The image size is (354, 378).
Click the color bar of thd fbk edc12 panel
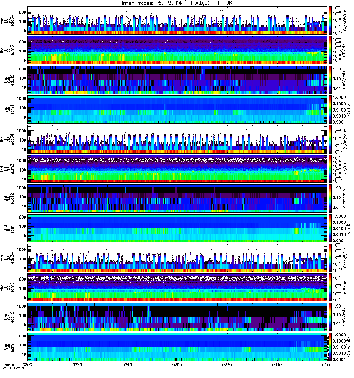point(331,198)
